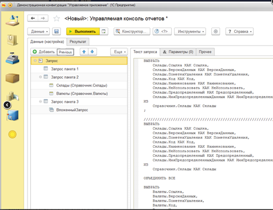
Task: Expand the Еще dropdown menu
Action: [119, 52]
